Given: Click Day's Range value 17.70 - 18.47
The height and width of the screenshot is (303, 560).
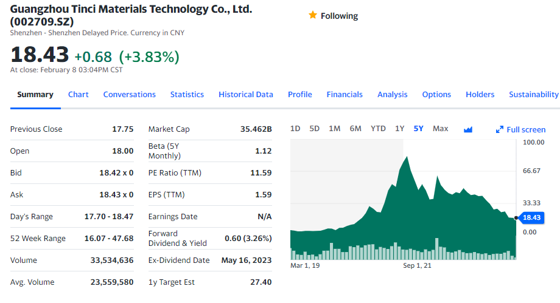Looking at the screenshot, I should [109, 217].
